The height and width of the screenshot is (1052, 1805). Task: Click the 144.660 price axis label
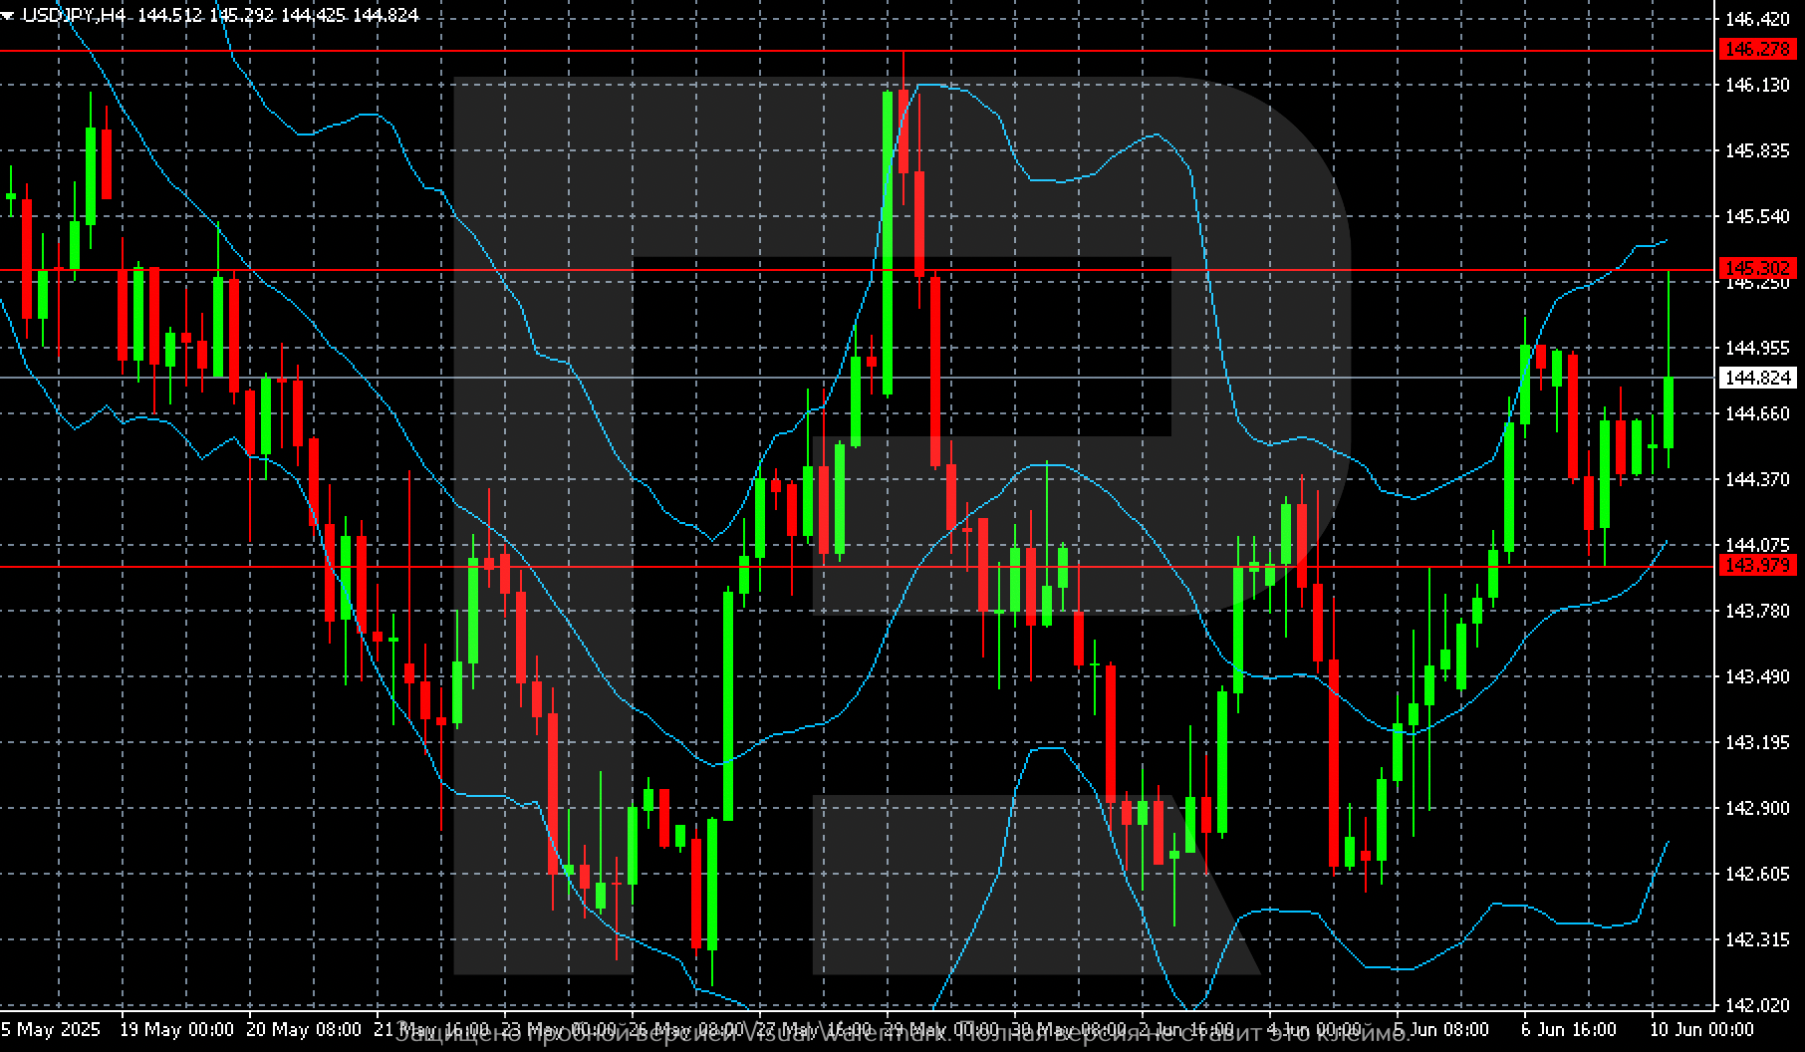pyautogui.click(x=1757, y=413)
